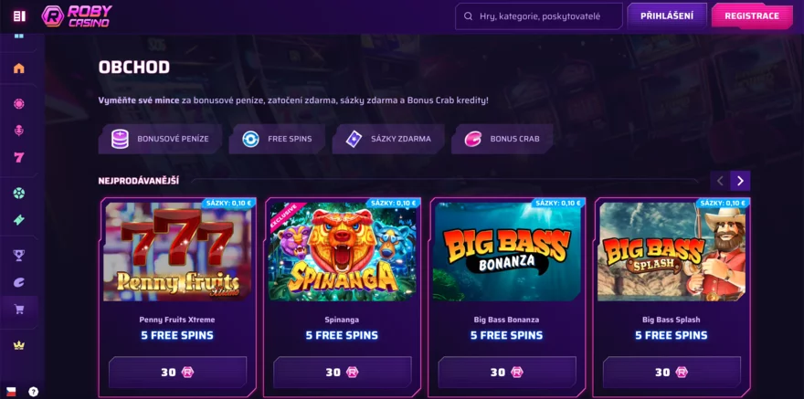Select the Bonusové peníze category tab
This screenshot has width=804, height=399.
pos(160,139)
